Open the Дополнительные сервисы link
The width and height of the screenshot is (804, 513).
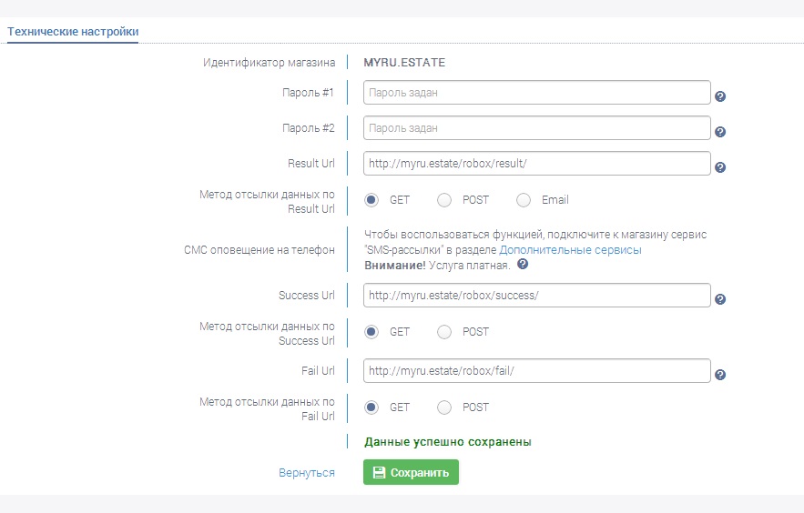tap(570, 250)
